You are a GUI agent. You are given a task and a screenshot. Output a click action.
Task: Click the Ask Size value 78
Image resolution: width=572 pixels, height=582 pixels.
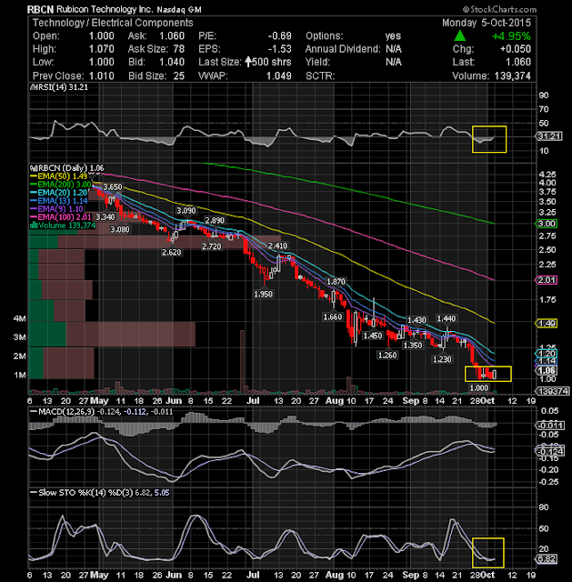click(179, 49)
